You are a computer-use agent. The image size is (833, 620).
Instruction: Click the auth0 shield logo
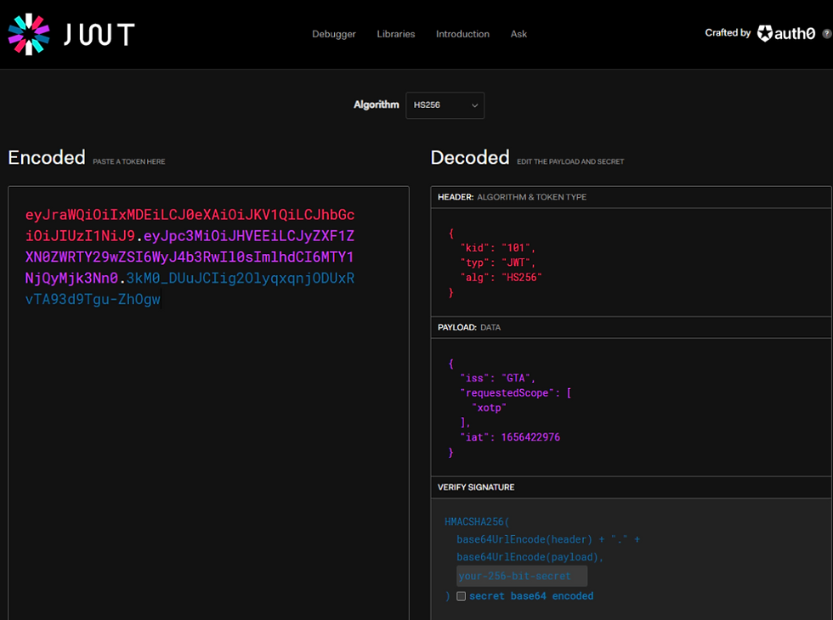pos(765,33)
